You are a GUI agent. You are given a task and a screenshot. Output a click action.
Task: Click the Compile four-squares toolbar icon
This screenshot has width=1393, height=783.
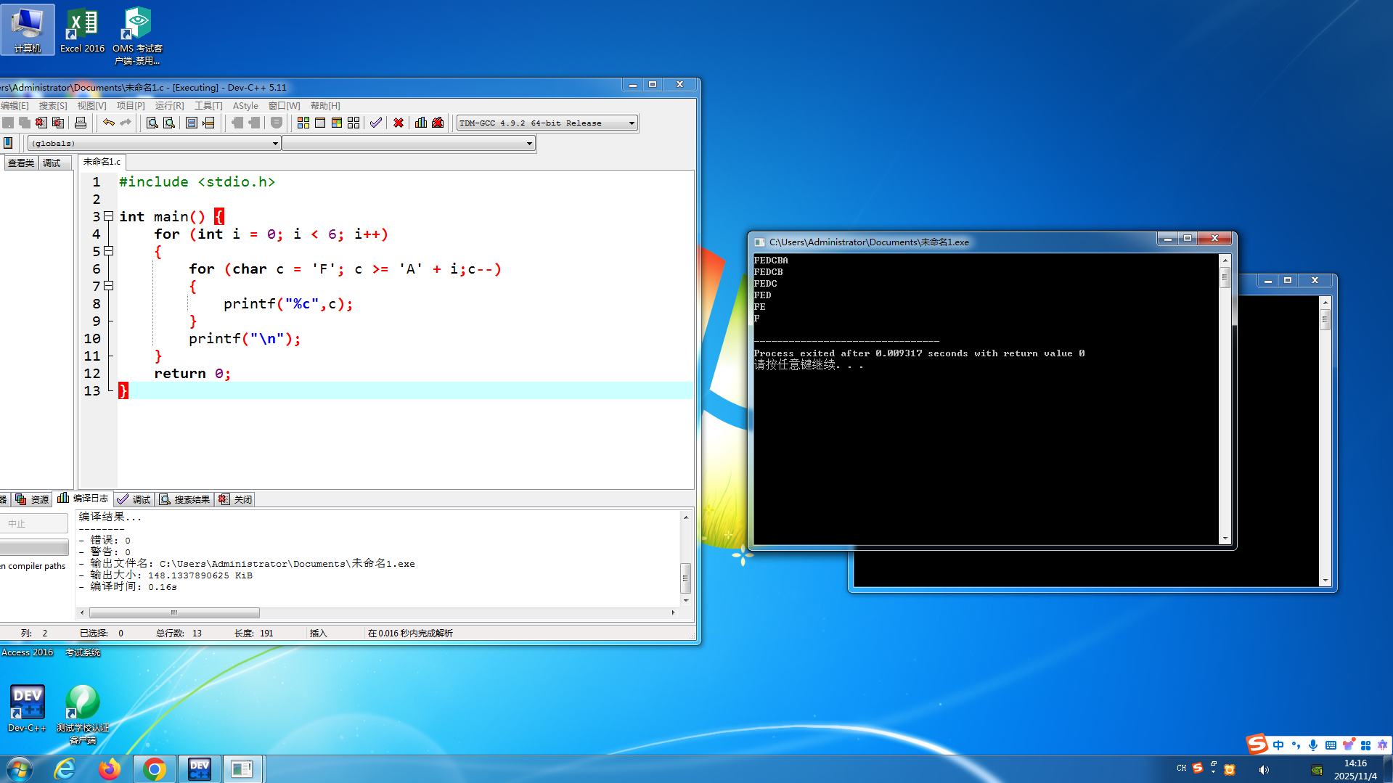coord(303,123)
